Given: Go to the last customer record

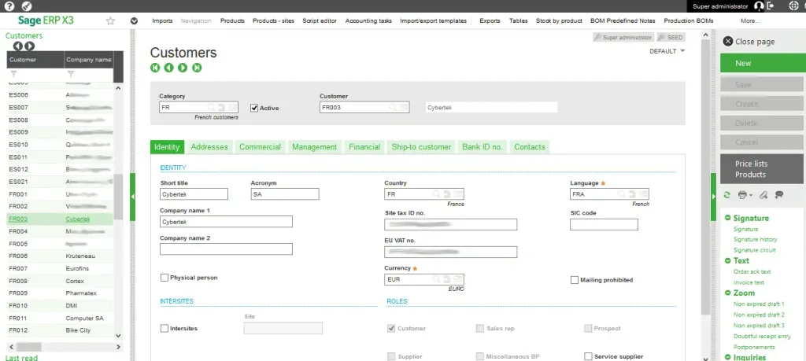Looking at the screenshot, I should pyautogui.click(x=197, y=68).
